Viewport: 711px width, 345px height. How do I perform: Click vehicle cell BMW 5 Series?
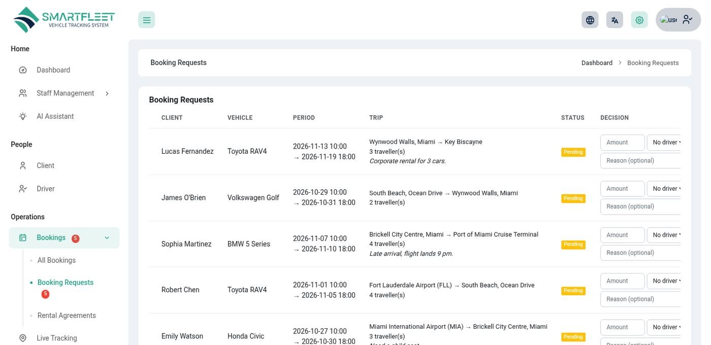(x=249, y=244)
